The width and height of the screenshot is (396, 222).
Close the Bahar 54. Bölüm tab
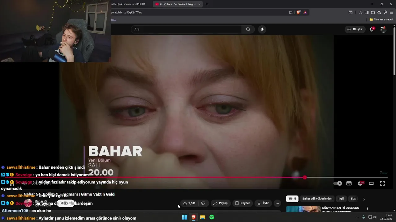tap(200, 4)
